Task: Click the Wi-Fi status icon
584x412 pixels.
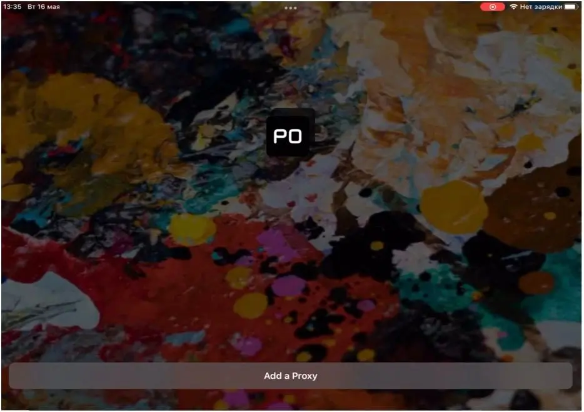Action: pos(513,7)
